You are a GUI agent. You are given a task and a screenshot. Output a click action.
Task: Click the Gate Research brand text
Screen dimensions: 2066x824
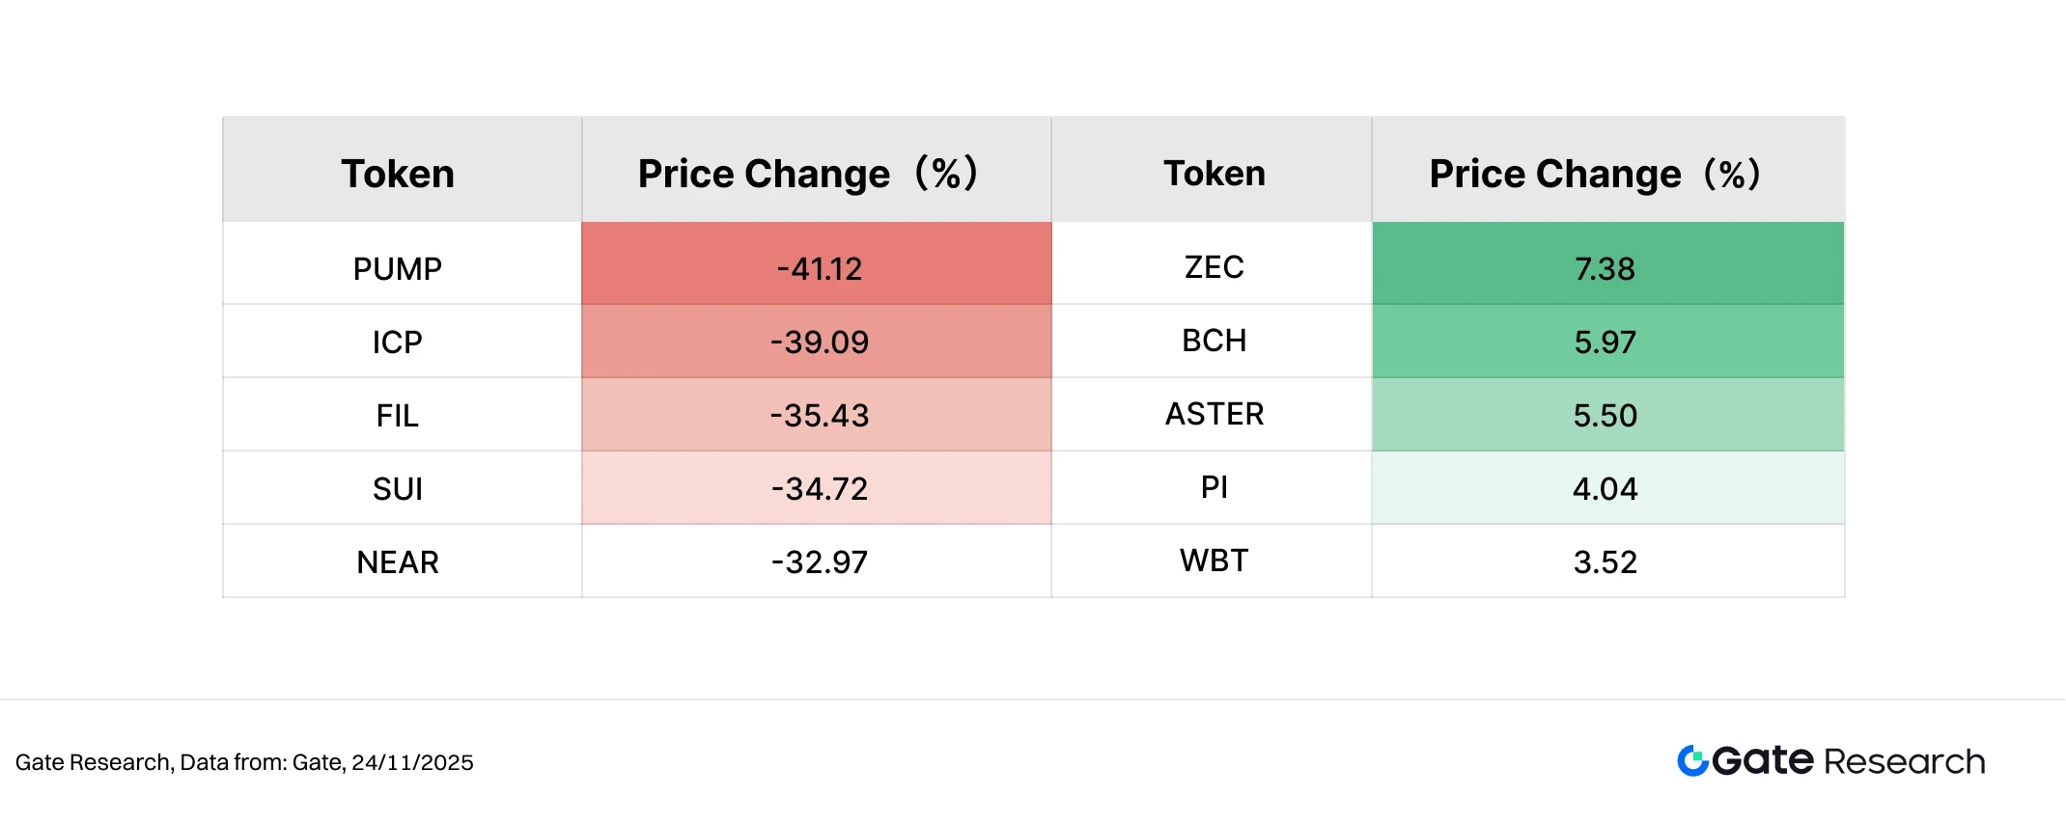[1848, 761]
